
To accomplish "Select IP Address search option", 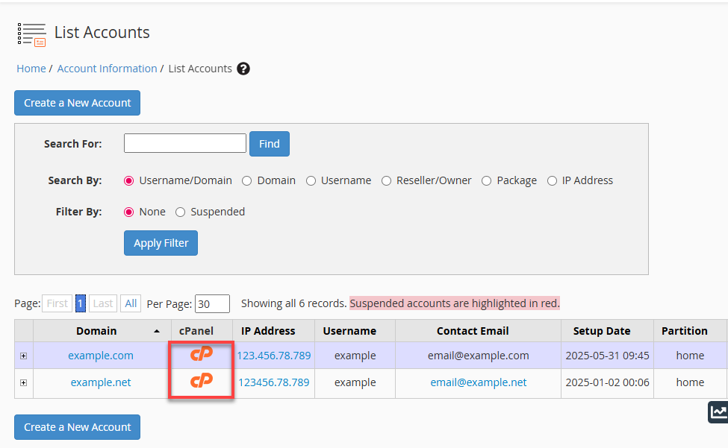I will (x=551, y=180).
